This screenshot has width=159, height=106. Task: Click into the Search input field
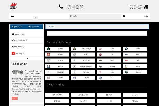click(95, 16)
